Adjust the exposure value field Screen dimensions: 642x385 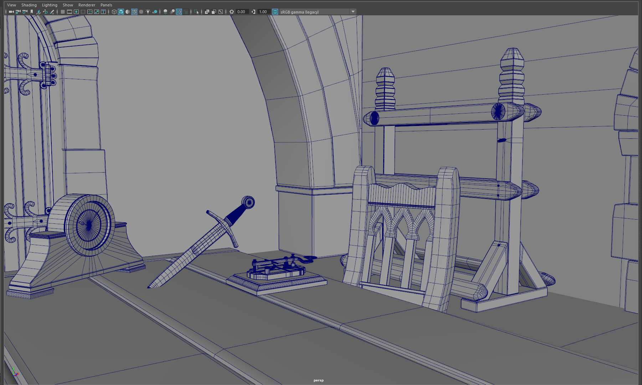coord(241,12)
